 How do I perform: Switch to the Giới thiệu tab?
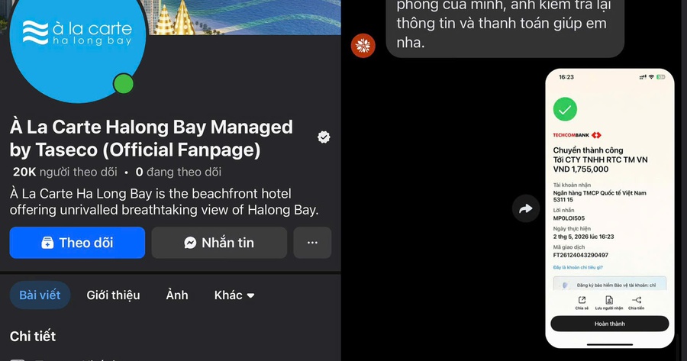(113, 295)
